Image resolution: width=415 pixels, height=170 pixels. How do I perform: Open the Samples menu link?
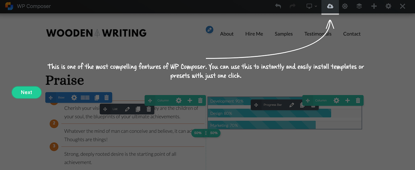284,34
